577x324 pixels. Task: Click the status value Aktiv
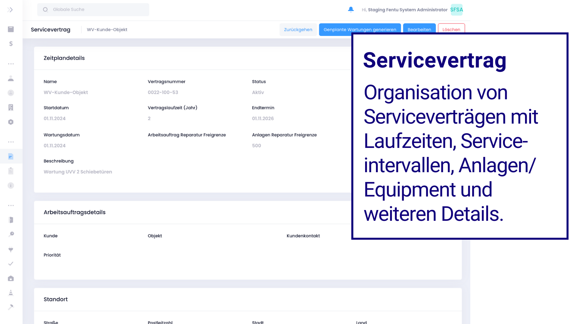258,92
